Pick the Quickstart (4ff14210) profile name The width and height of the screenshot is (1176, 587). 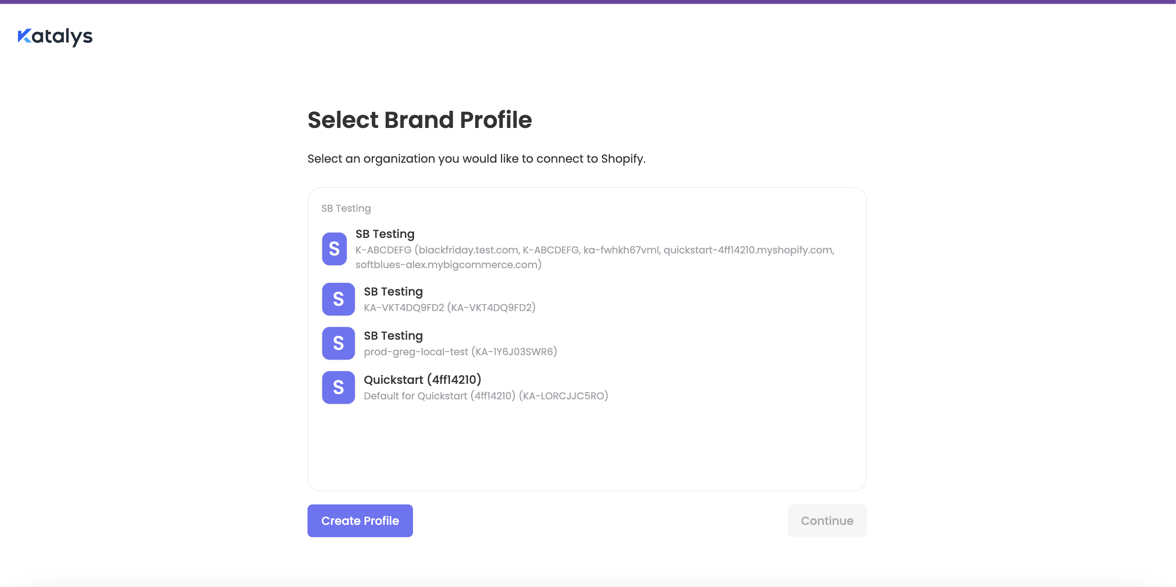point(422,379)
